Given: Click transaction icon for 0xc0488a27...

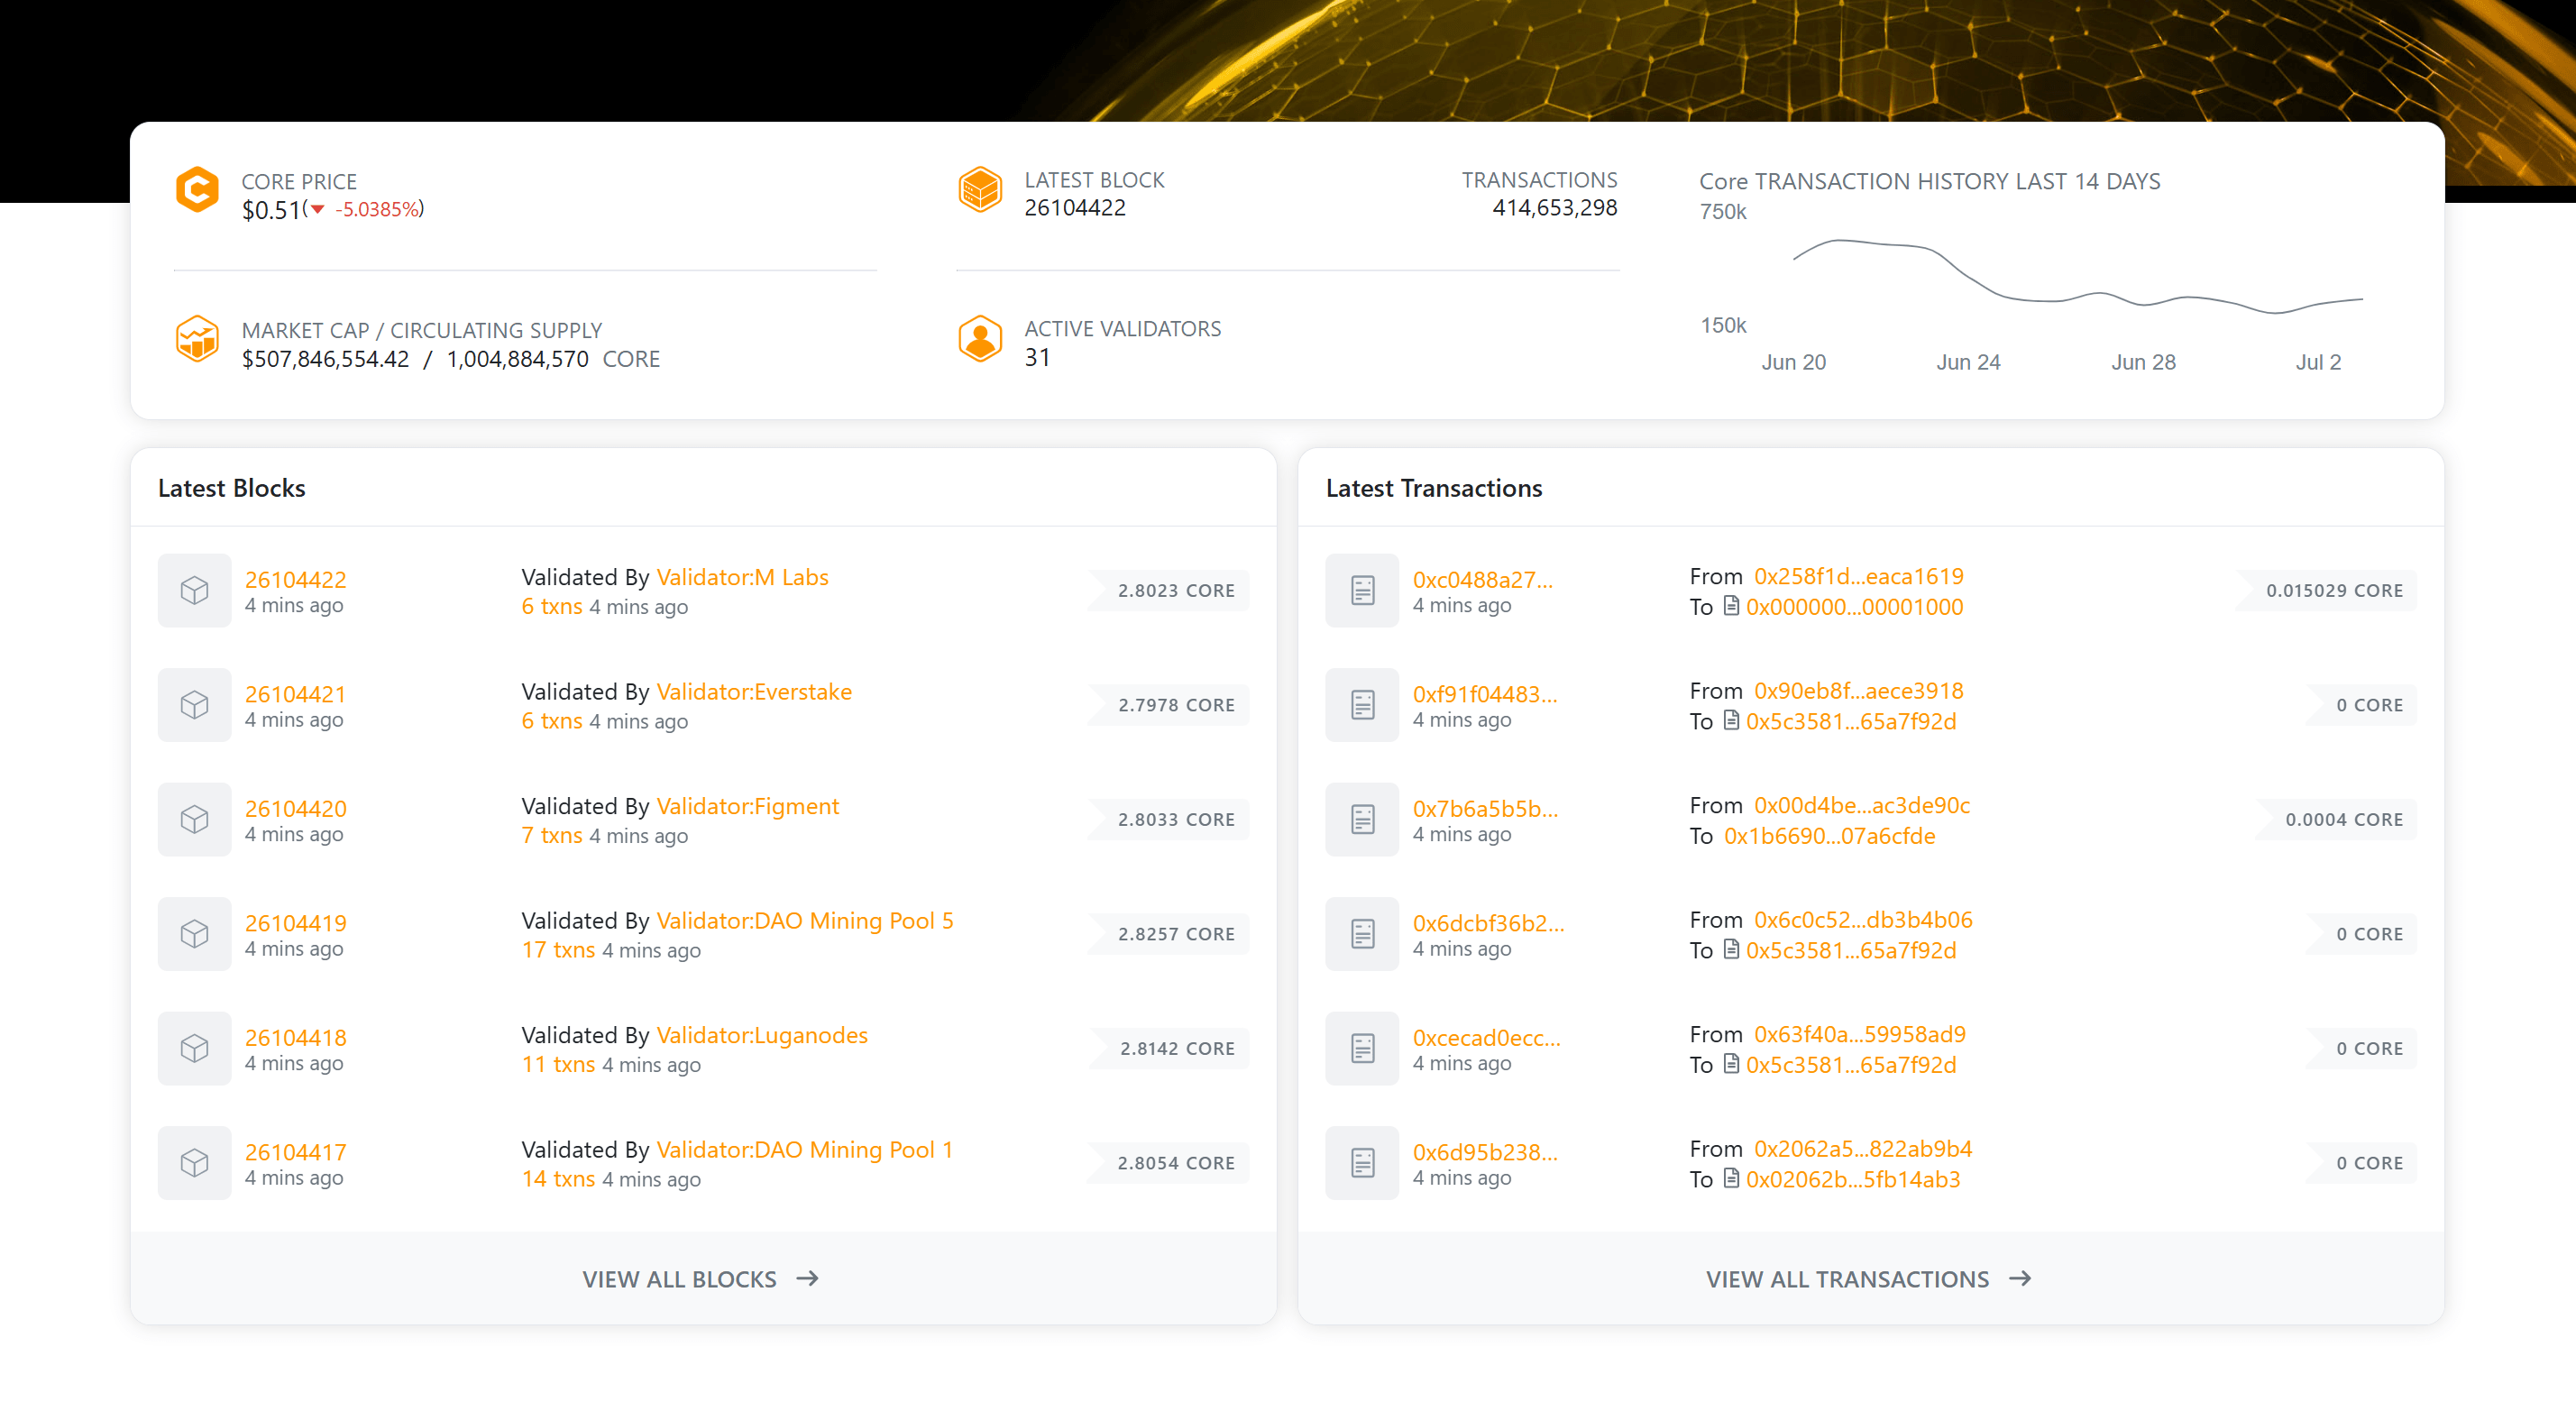Looking at the screenshot, I should point(1362,590).
